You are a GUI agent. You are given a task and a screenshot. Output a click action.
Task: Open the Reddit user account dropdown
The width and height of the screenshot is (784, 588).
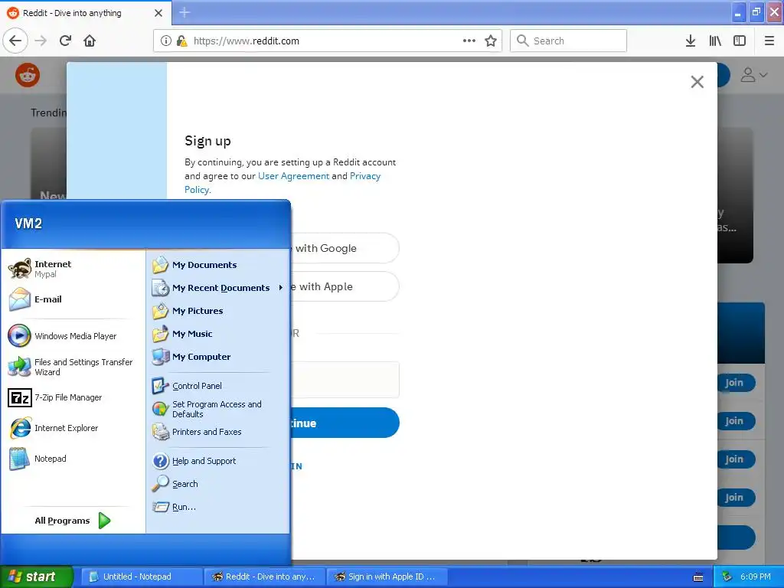(x=754, y=75)
